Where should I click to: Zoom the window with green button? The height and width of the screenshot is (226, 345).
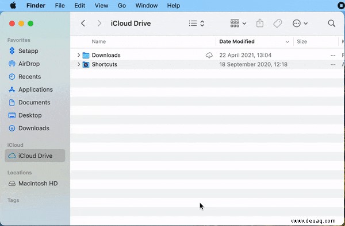pyautogui.click(x=30, y=24)
